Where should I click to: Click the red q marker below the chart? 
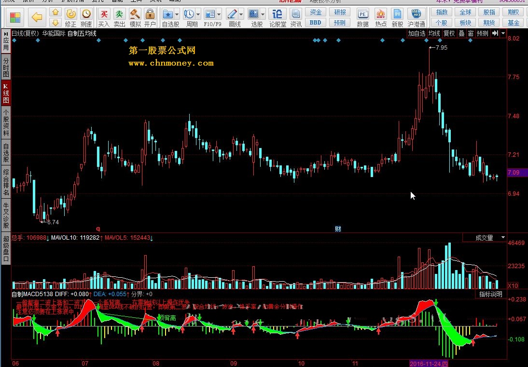pos(98,229)
